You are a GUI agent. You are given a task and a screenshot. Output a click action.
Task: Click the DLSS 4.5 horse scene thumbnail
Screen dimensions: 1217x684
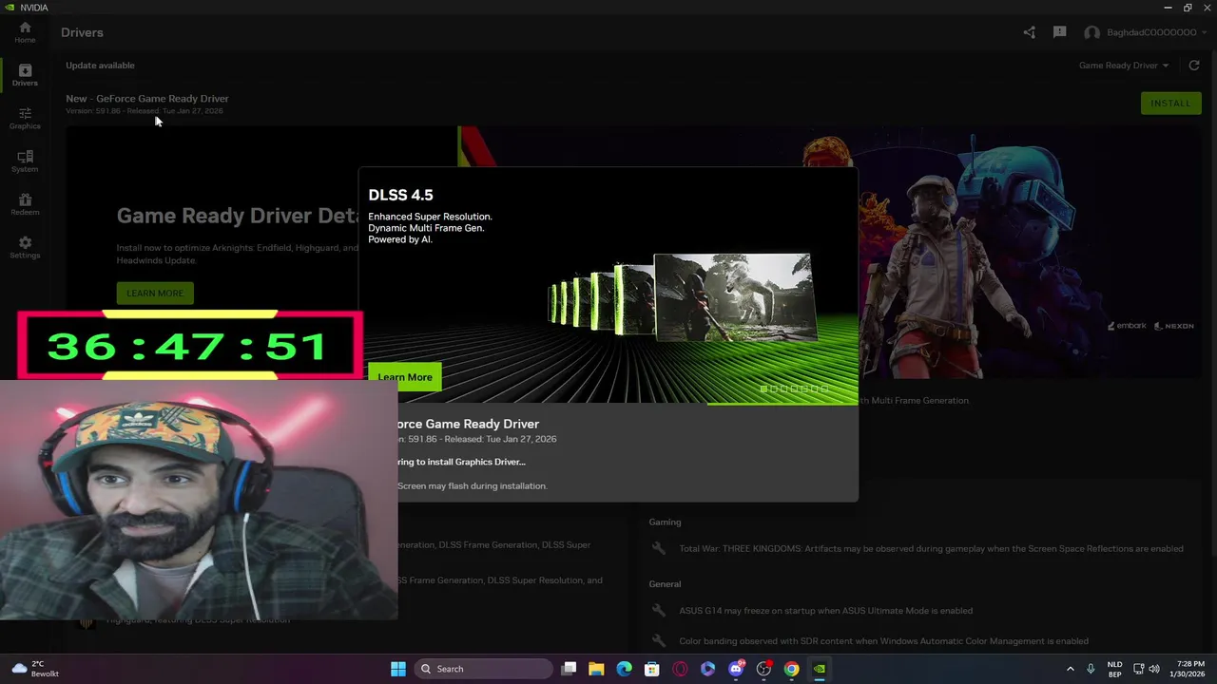(734, 296)
